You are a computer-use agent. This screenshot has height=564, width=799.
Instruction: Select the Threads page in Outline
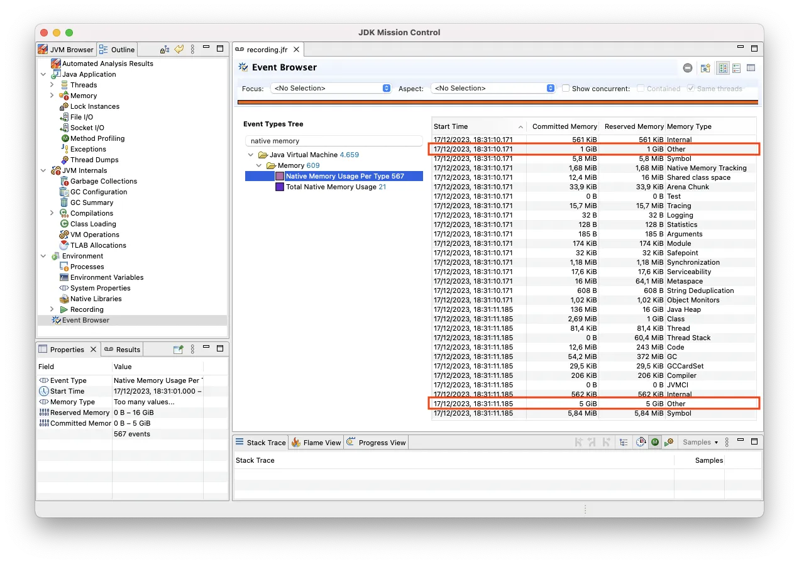pyautogui.click(x=83, y=85)
